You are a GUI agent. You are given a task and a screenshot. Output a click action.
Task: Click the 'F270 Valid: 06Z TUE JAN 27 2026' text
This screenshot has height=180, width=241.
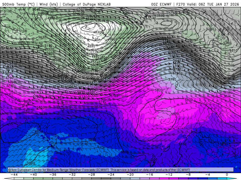pos(208,4)
